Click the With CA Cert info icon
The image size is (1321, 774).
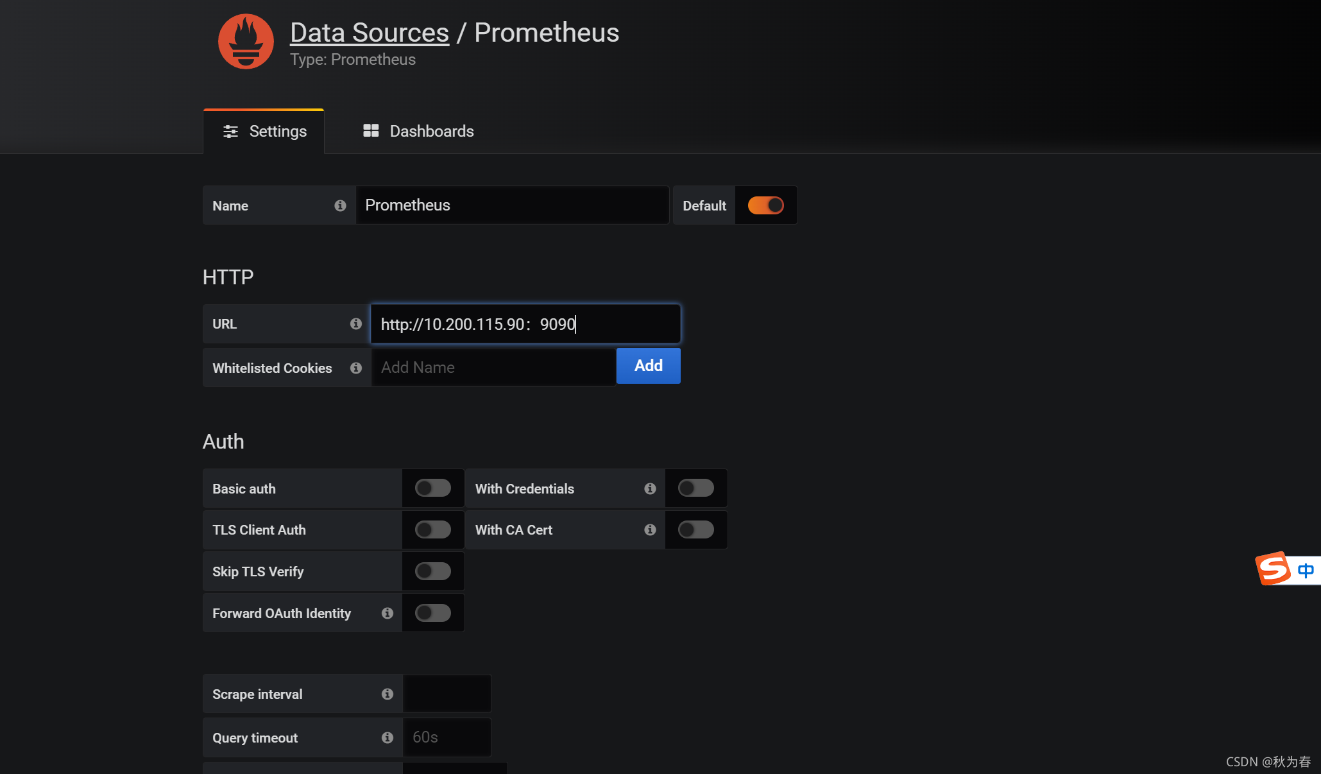point(650,530)
